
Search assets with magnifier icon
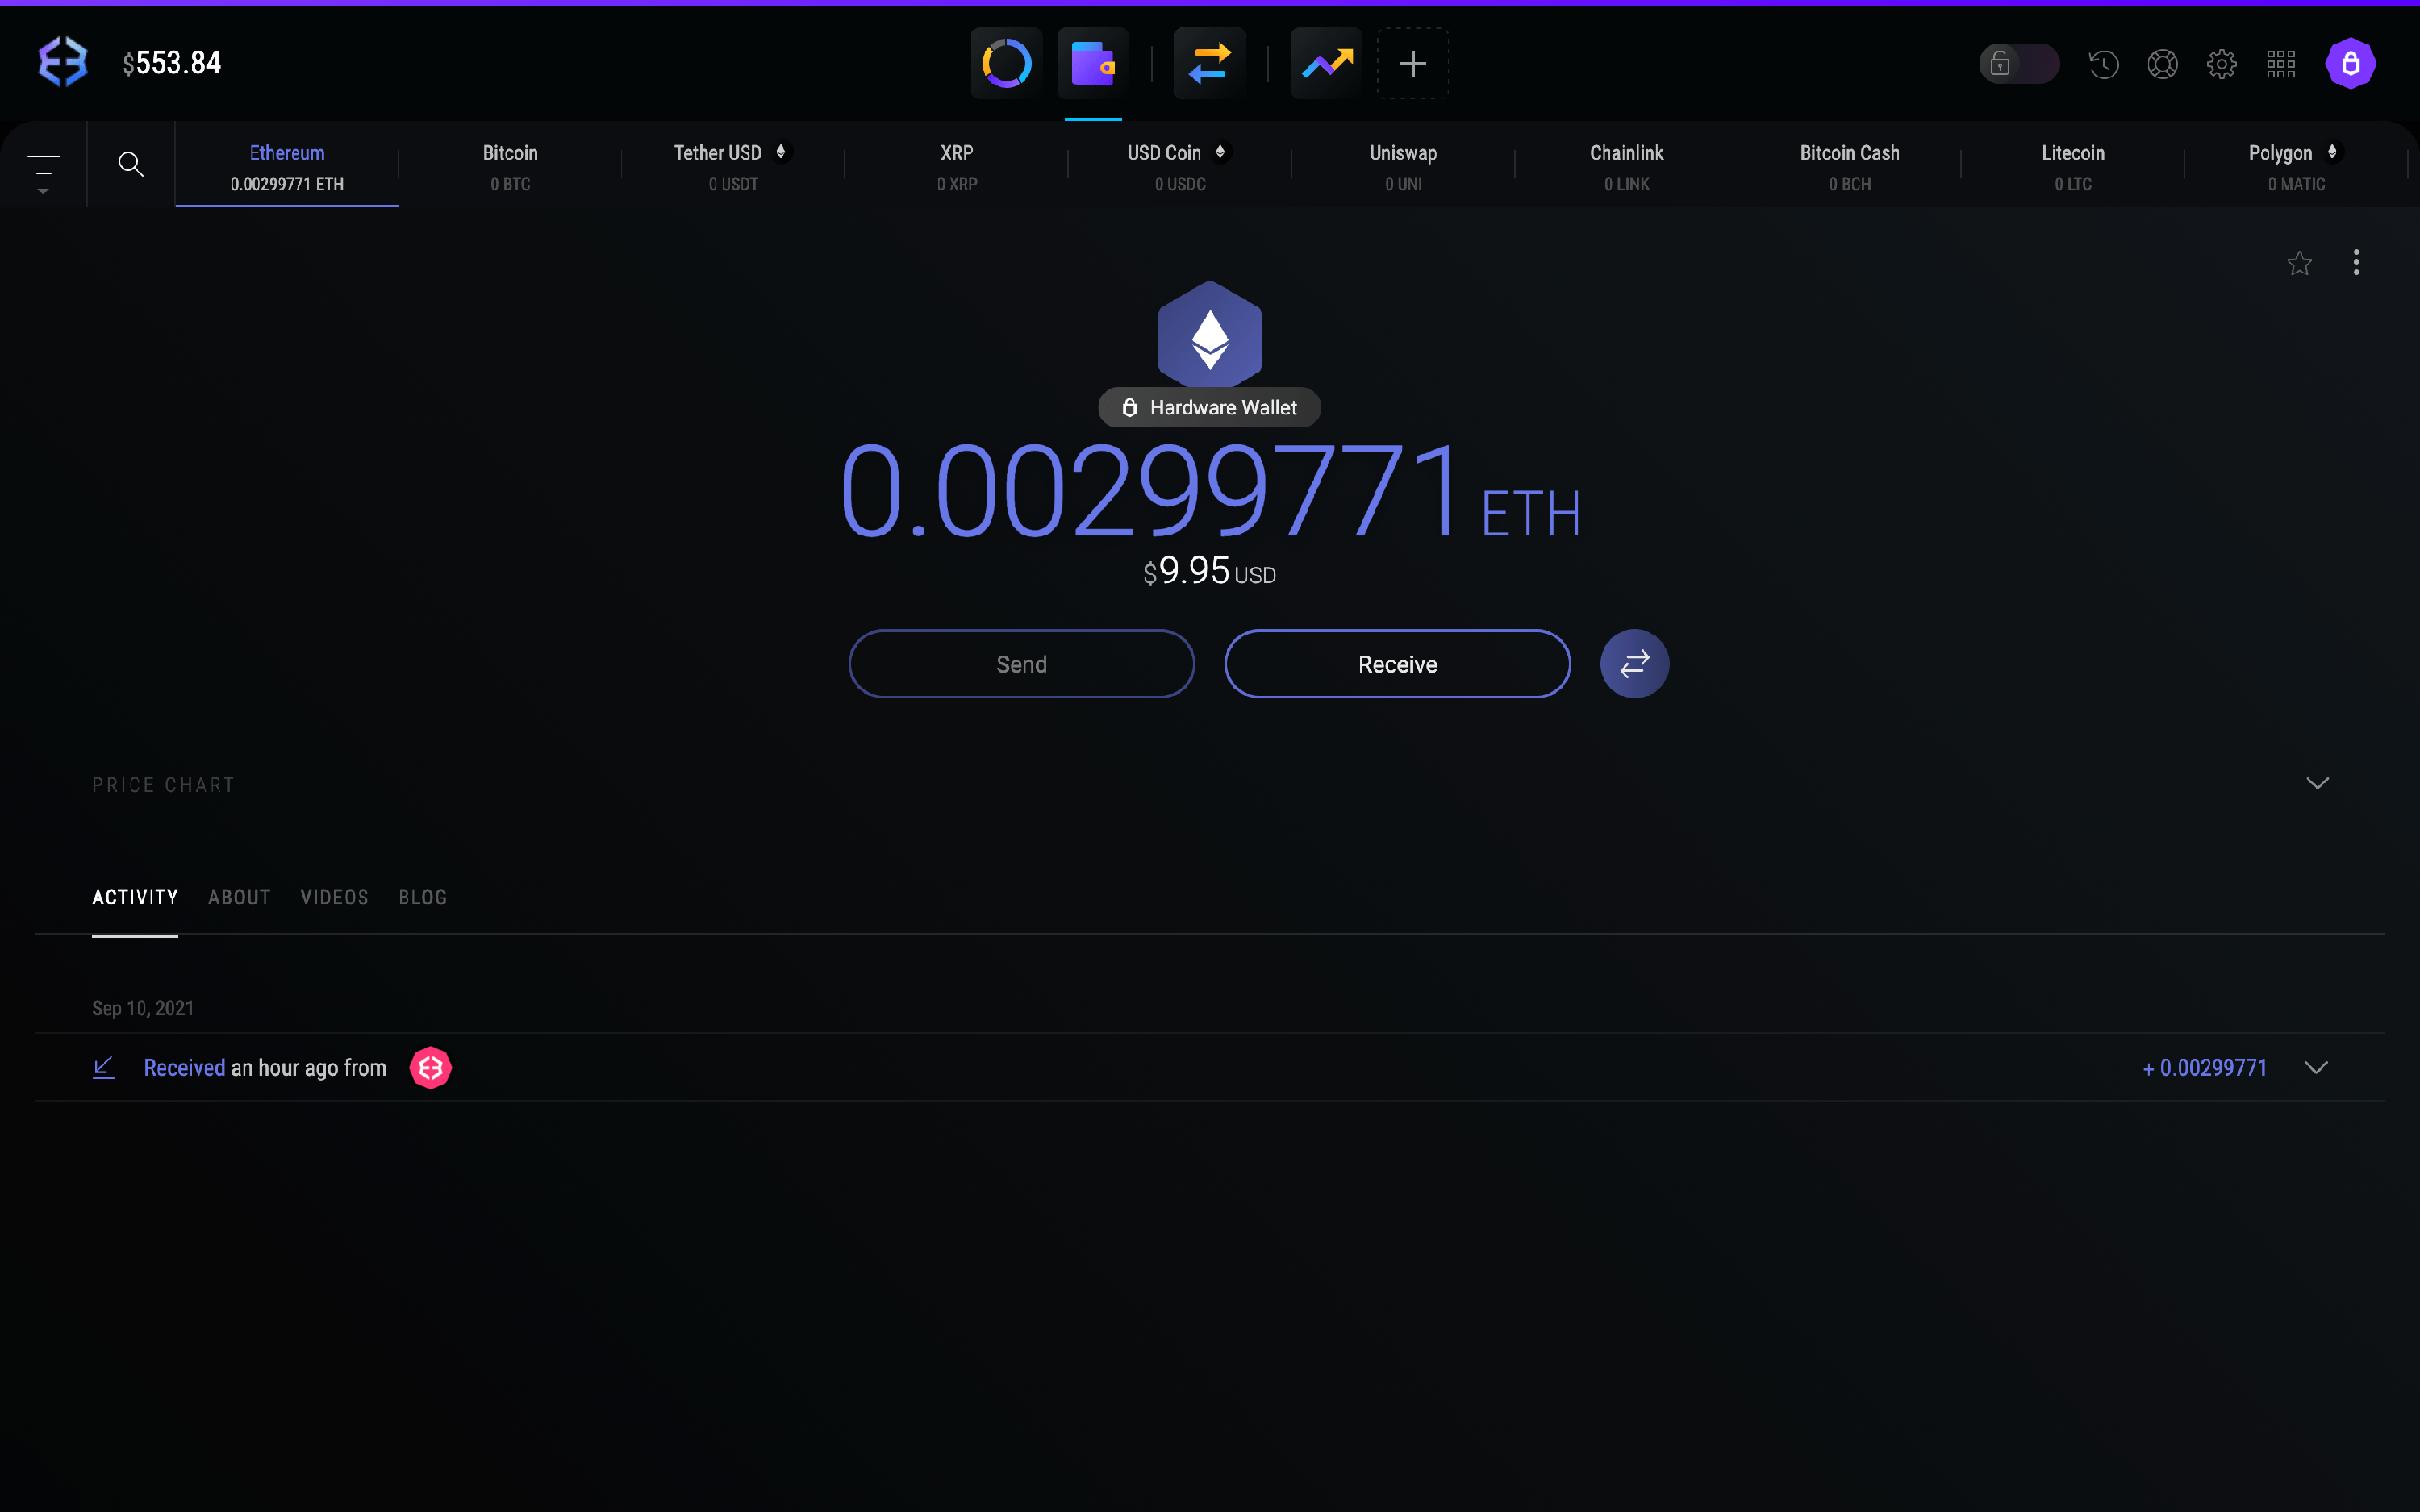[x=131, y=164]
